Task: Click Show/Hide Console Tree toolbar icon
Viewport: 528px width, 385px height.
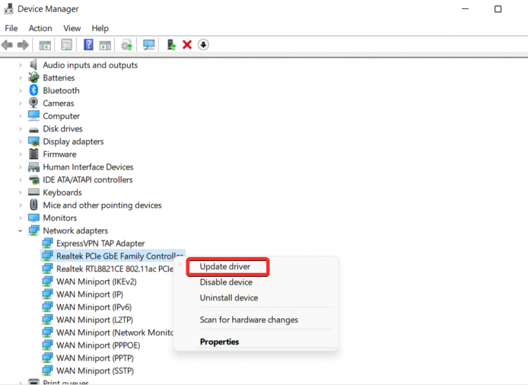Action: (x=45, y=45)
